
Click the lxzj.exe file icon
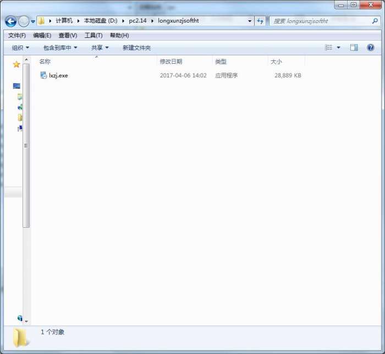click(43, 75)
